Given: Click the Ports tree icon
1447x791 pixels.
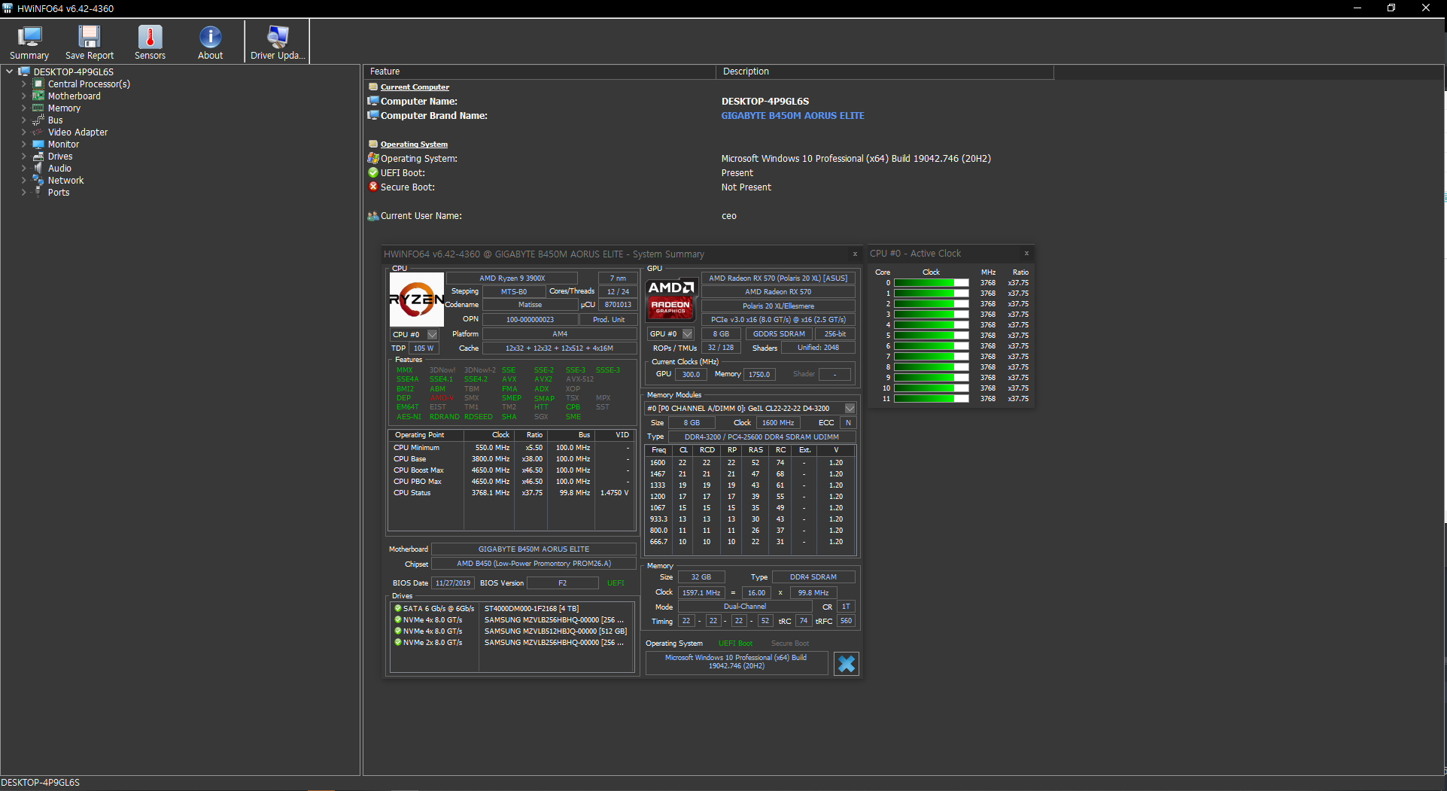Looking at the screenshot, I should point(38,192).
